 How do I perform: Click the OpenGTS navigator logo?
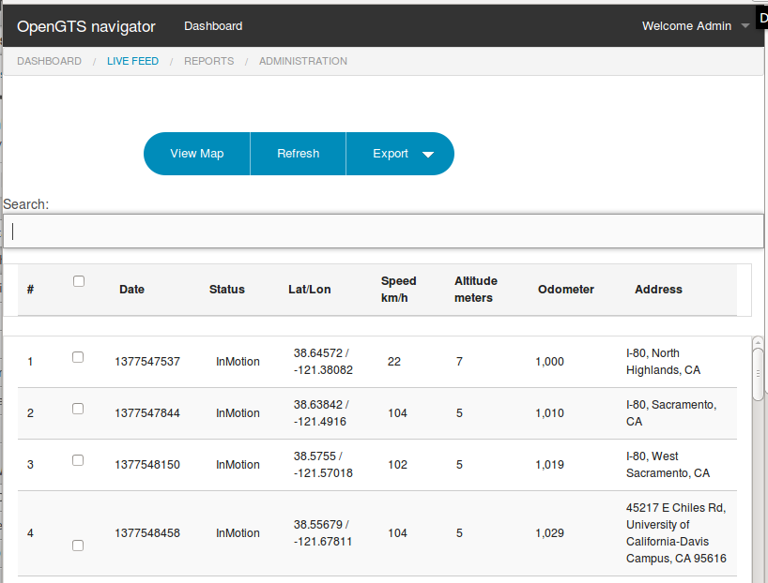[x=85, y=26]
